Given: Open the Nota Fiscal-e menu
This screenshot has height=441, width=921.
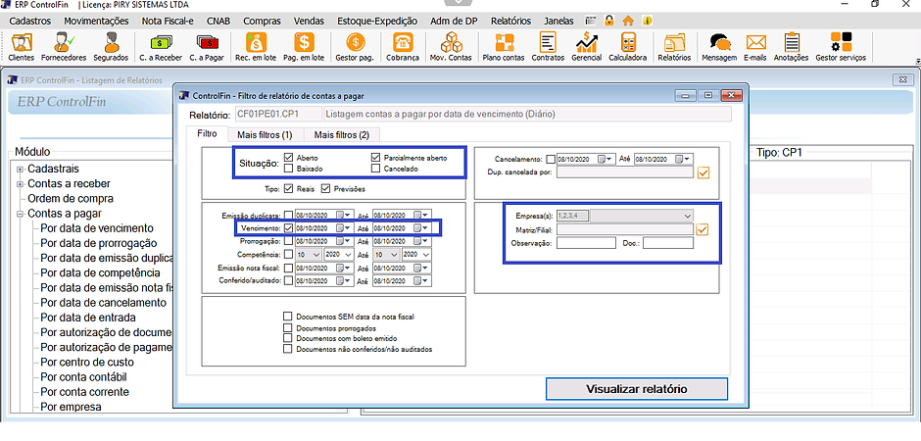Looking at the screenshot, I should pyautogui.click(x=168, y=21).
